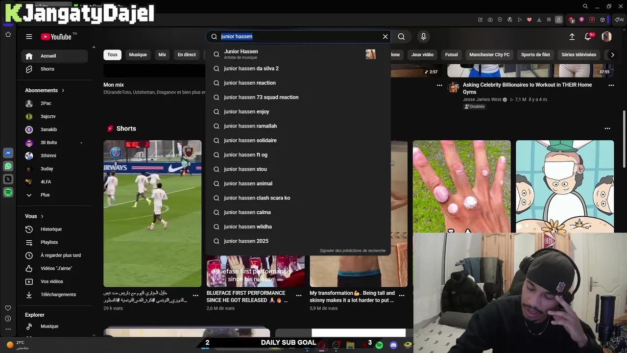Viewport: 627px width, 353px height.
Task: Open the YouTube hamburger guide menu
Action: pos(29,37)
